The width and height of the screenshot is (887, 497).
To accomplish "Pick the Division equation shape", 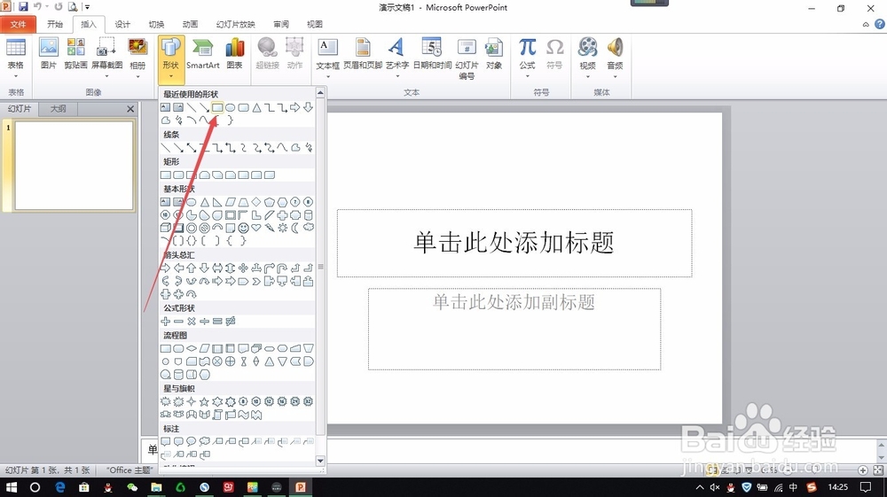I will click(x=204, y=321).
